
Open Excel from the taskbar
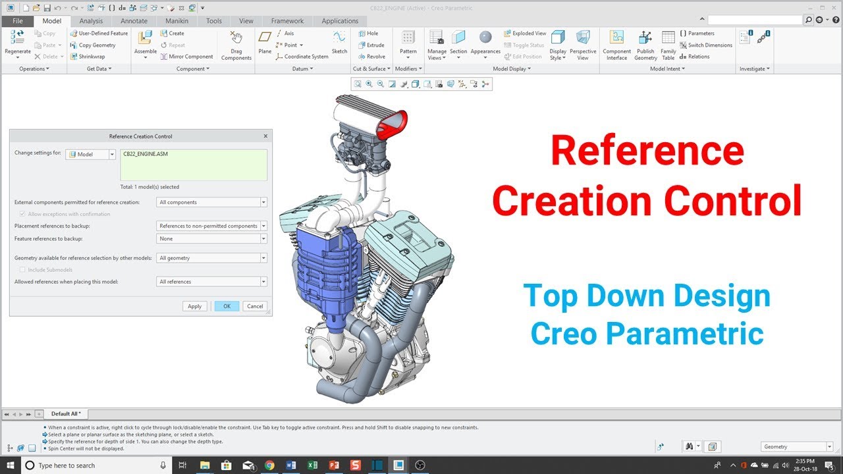(313, 465)
